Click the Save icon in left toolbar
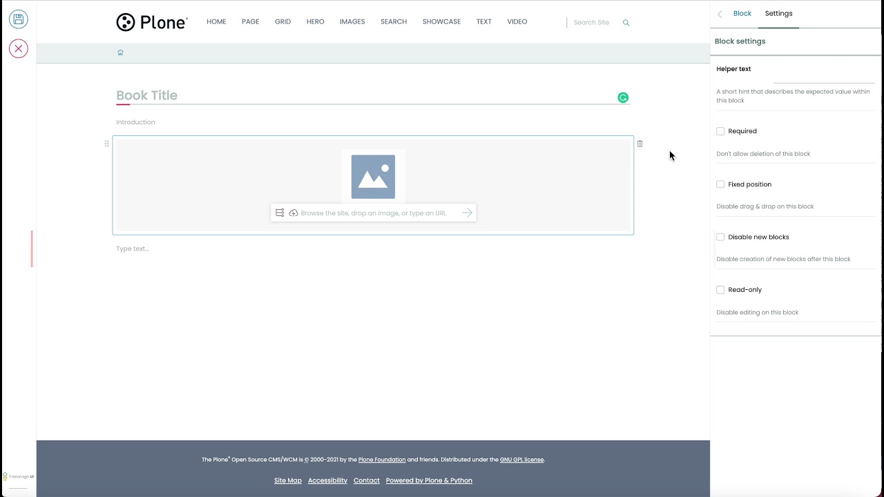The width and height of the screenshot is (884, 497). pyautogui.click(x=19, y=19)
